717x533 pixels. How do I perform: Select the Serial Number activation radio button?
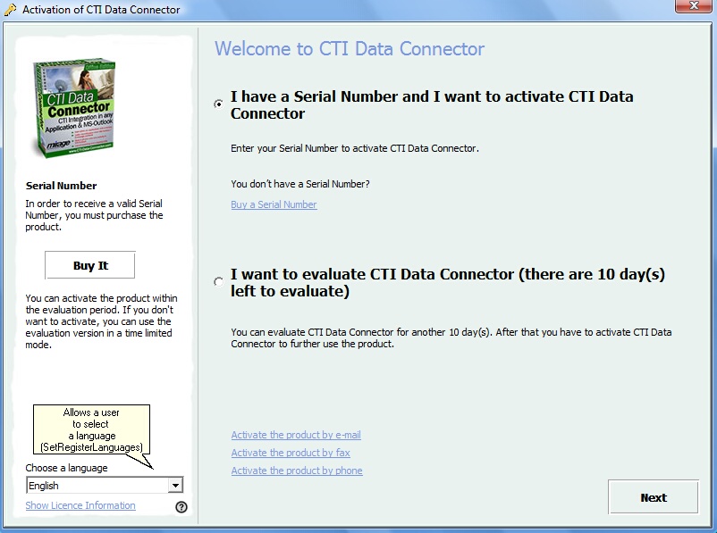pos(218,104)
